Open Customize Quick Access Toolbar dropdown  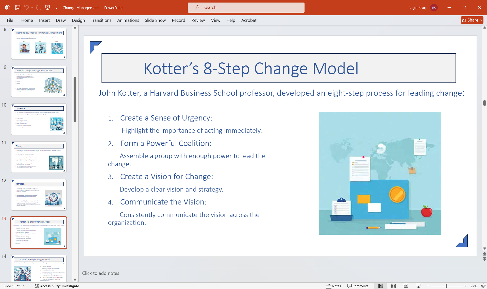click(56, 8)
